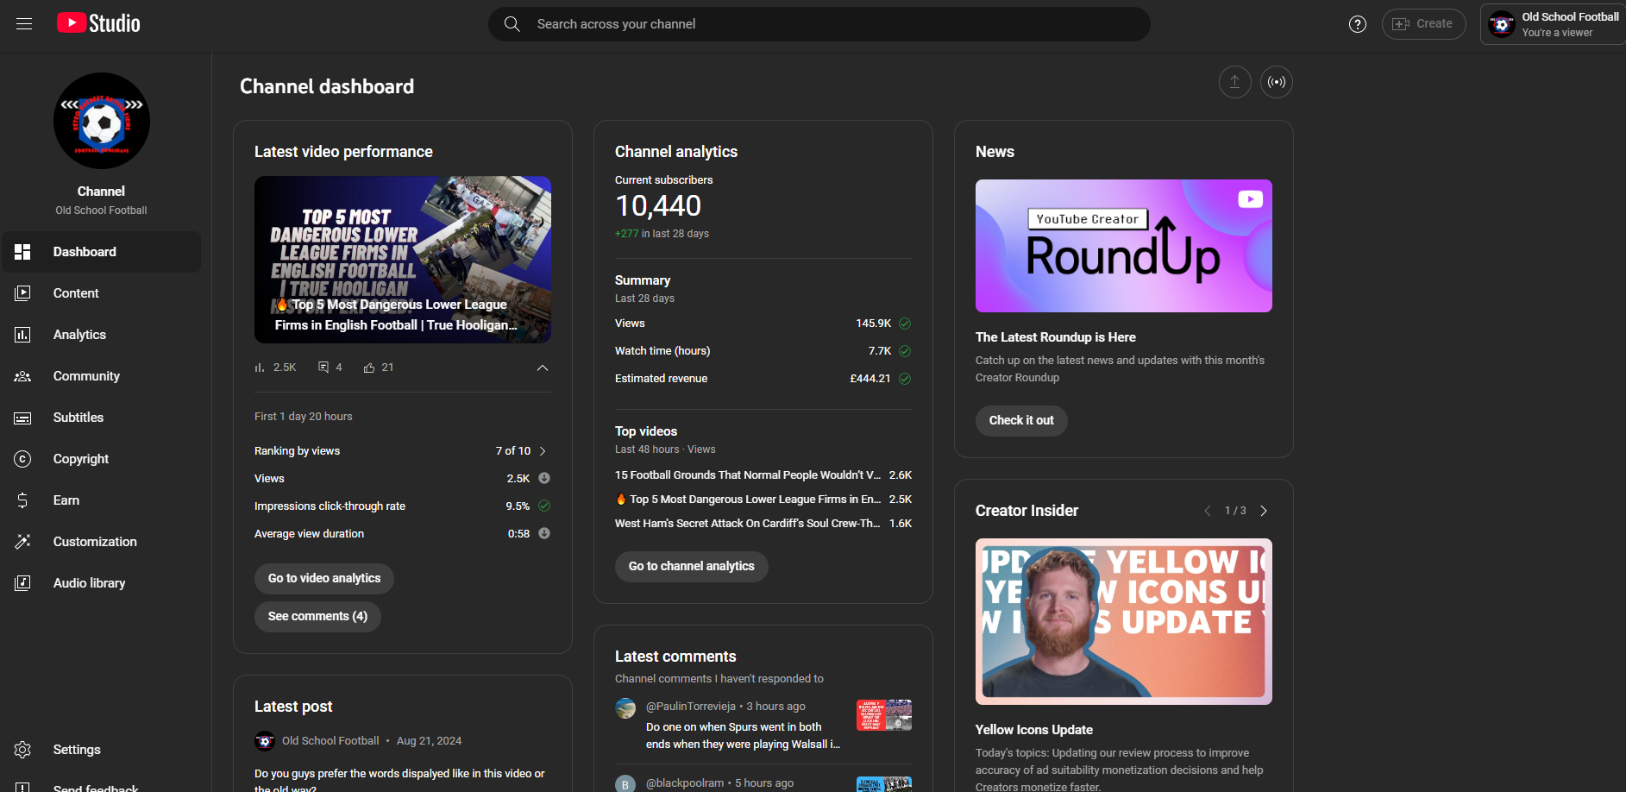Click the @PaulinTorrevieja username
Screen dimensions: 1626x792
click(691, 707)
